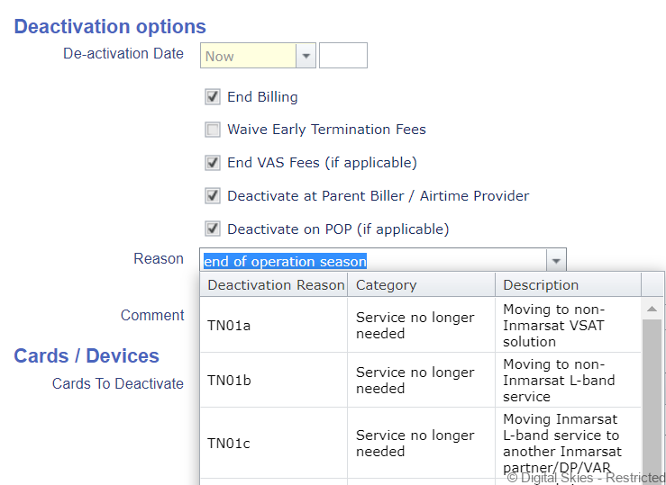The image size is (666, 485).
Task: Toggle End VAS Fees checkbox
Action: 213,163
